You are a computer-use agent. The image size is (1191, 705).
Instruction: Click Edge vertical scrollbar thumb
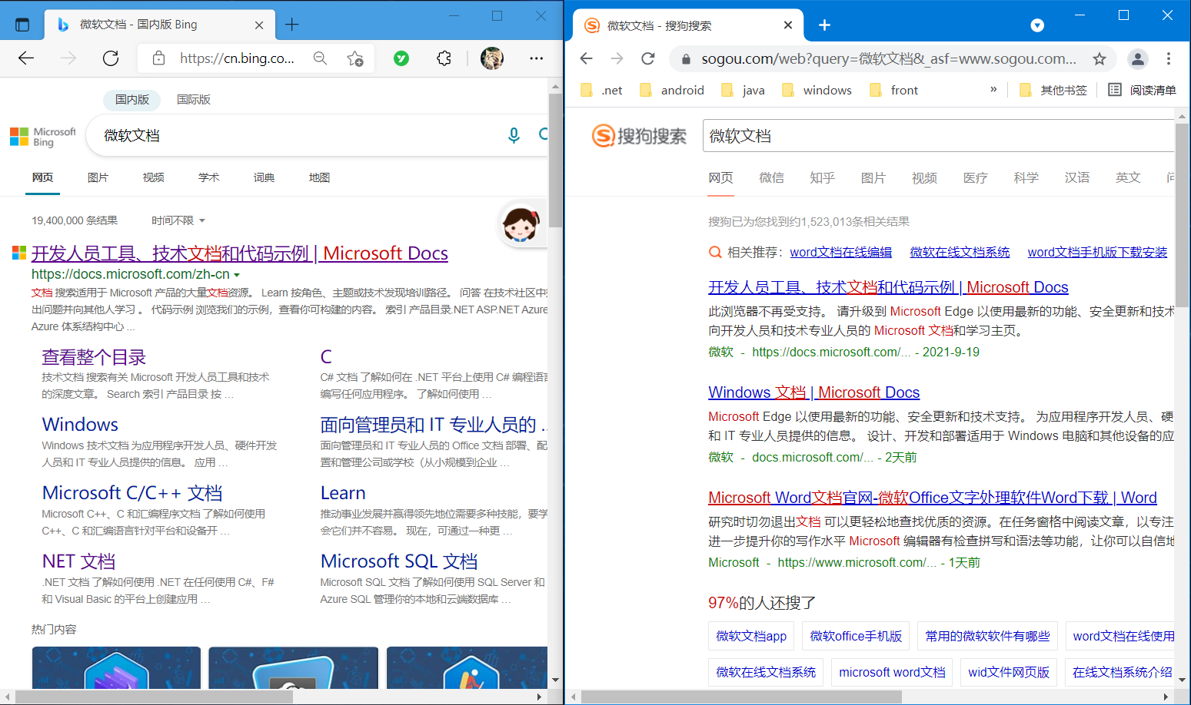click(555, 161)
